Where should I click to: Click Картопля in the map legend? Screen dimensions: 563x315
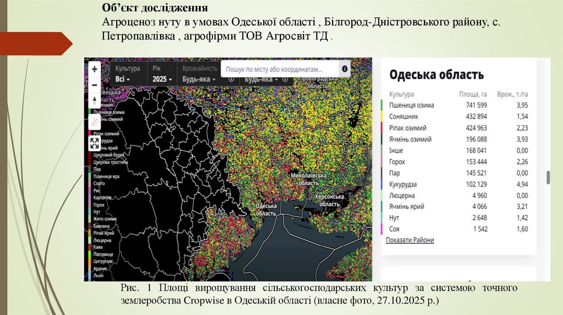click(102, 198)
